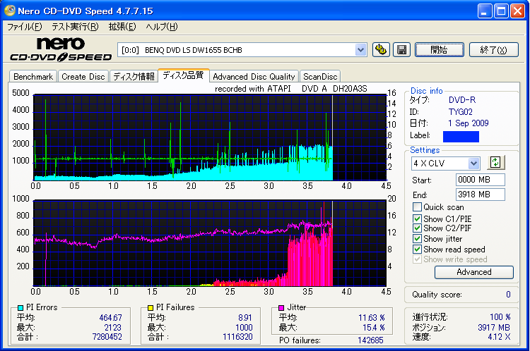Screen dimensions: 530x351
Task: Save results with the floppy disk icon
Action: 401,50
